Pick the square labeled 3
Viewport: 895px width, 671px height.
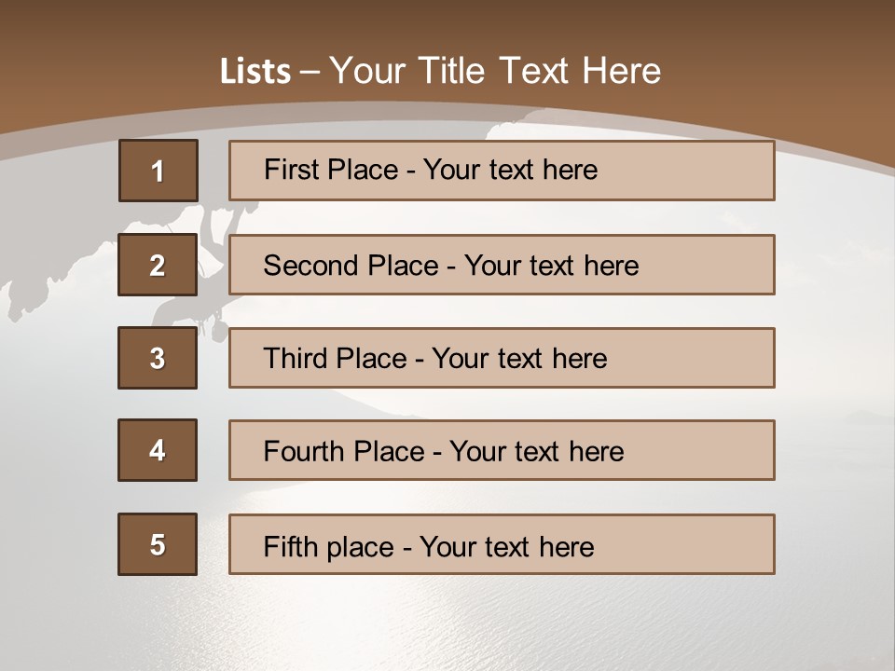[x=158, y=358]
